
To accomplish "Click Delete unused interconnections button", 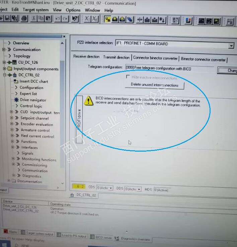I will pos(155,85).
